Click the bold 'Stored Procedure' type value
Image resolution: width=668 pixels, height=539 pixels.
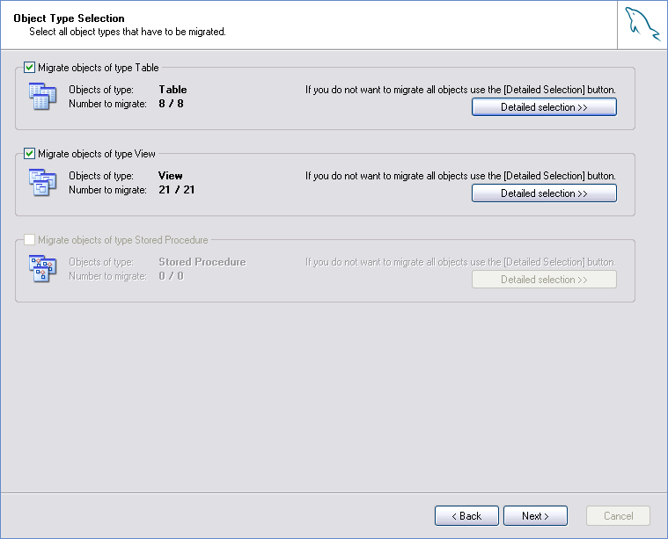202,262
